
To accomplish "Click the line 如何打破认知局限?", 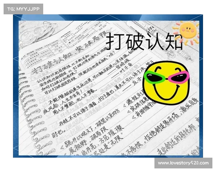I will (x=59, y=81).
